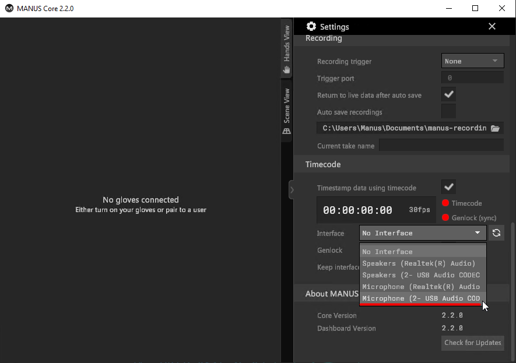Screen dimensions: 516x363
Task: Click the MANUS logo in the title bar
Action: (x=8, y=8)
